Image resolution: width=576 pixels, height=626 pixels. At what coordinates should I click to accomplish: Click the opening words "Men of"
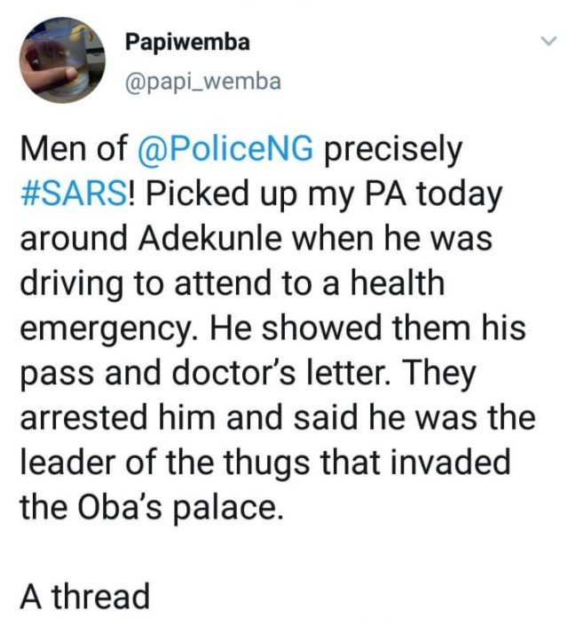[x=74, y=148]
